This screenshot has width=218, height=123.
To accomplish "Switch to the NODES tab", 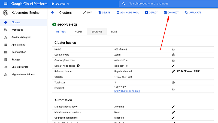I will pyautogui.click(x=78, y=32).
